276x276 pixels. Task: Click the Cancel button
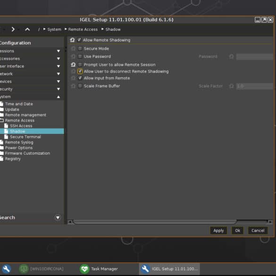point(258,231)
